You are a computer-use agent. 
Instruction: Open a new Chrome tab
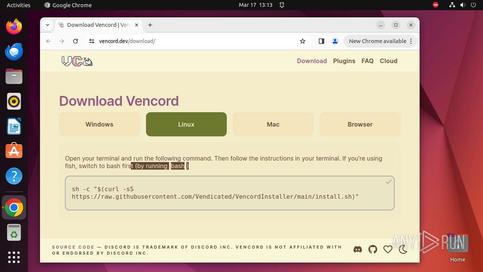(x=150, y=25)
